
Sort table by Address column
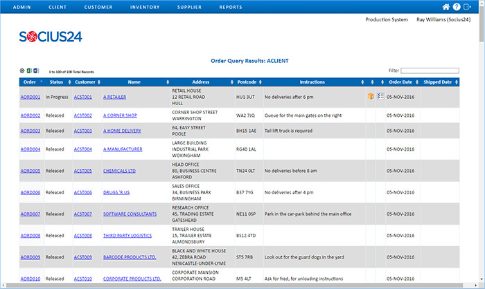[x=202, y=82]
